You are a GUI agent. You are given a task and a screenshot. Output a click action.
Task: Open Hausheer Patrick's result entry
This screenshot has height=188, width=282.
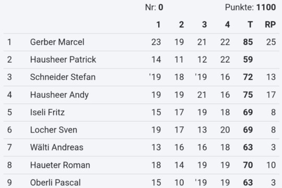pyautogui.click(x=142, y=60)
